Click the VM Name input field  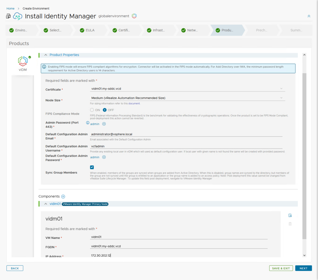179,237
